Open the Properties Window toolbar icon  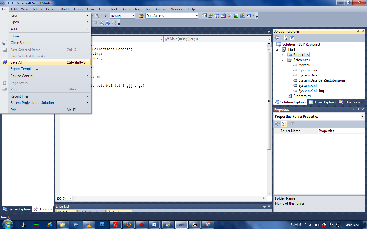click(x=211, y=16)
